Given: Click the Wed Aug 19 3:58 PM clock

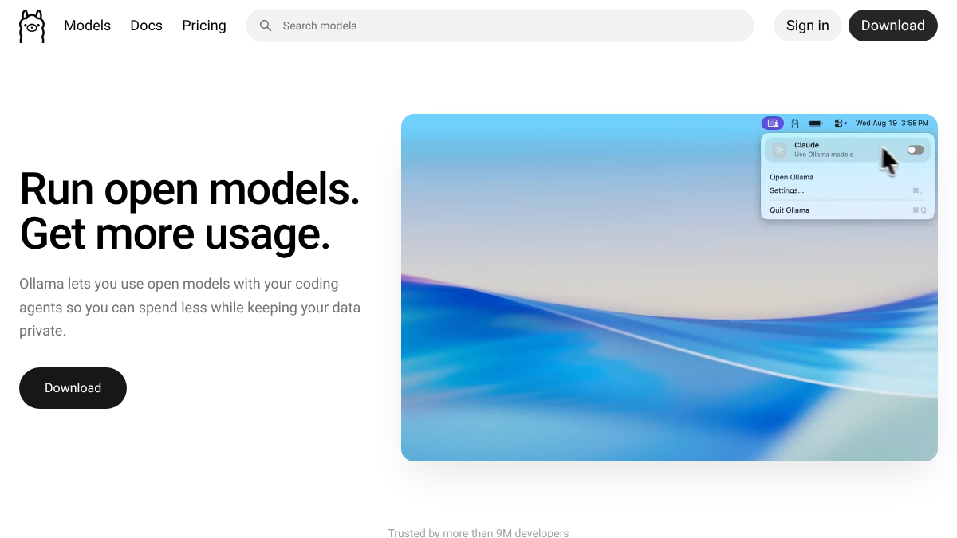Looking at the screenshot, I should pyautogui.click(x=892, y=124).
